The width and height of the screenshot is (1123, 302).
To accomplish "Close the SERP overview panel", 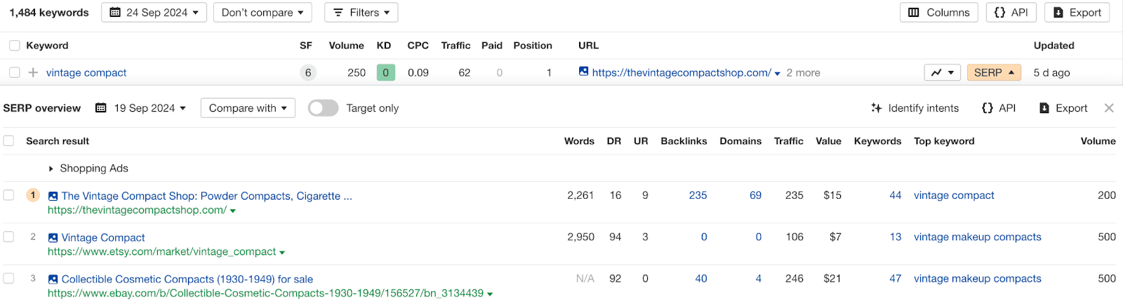I will click(x=1109, y=108).
